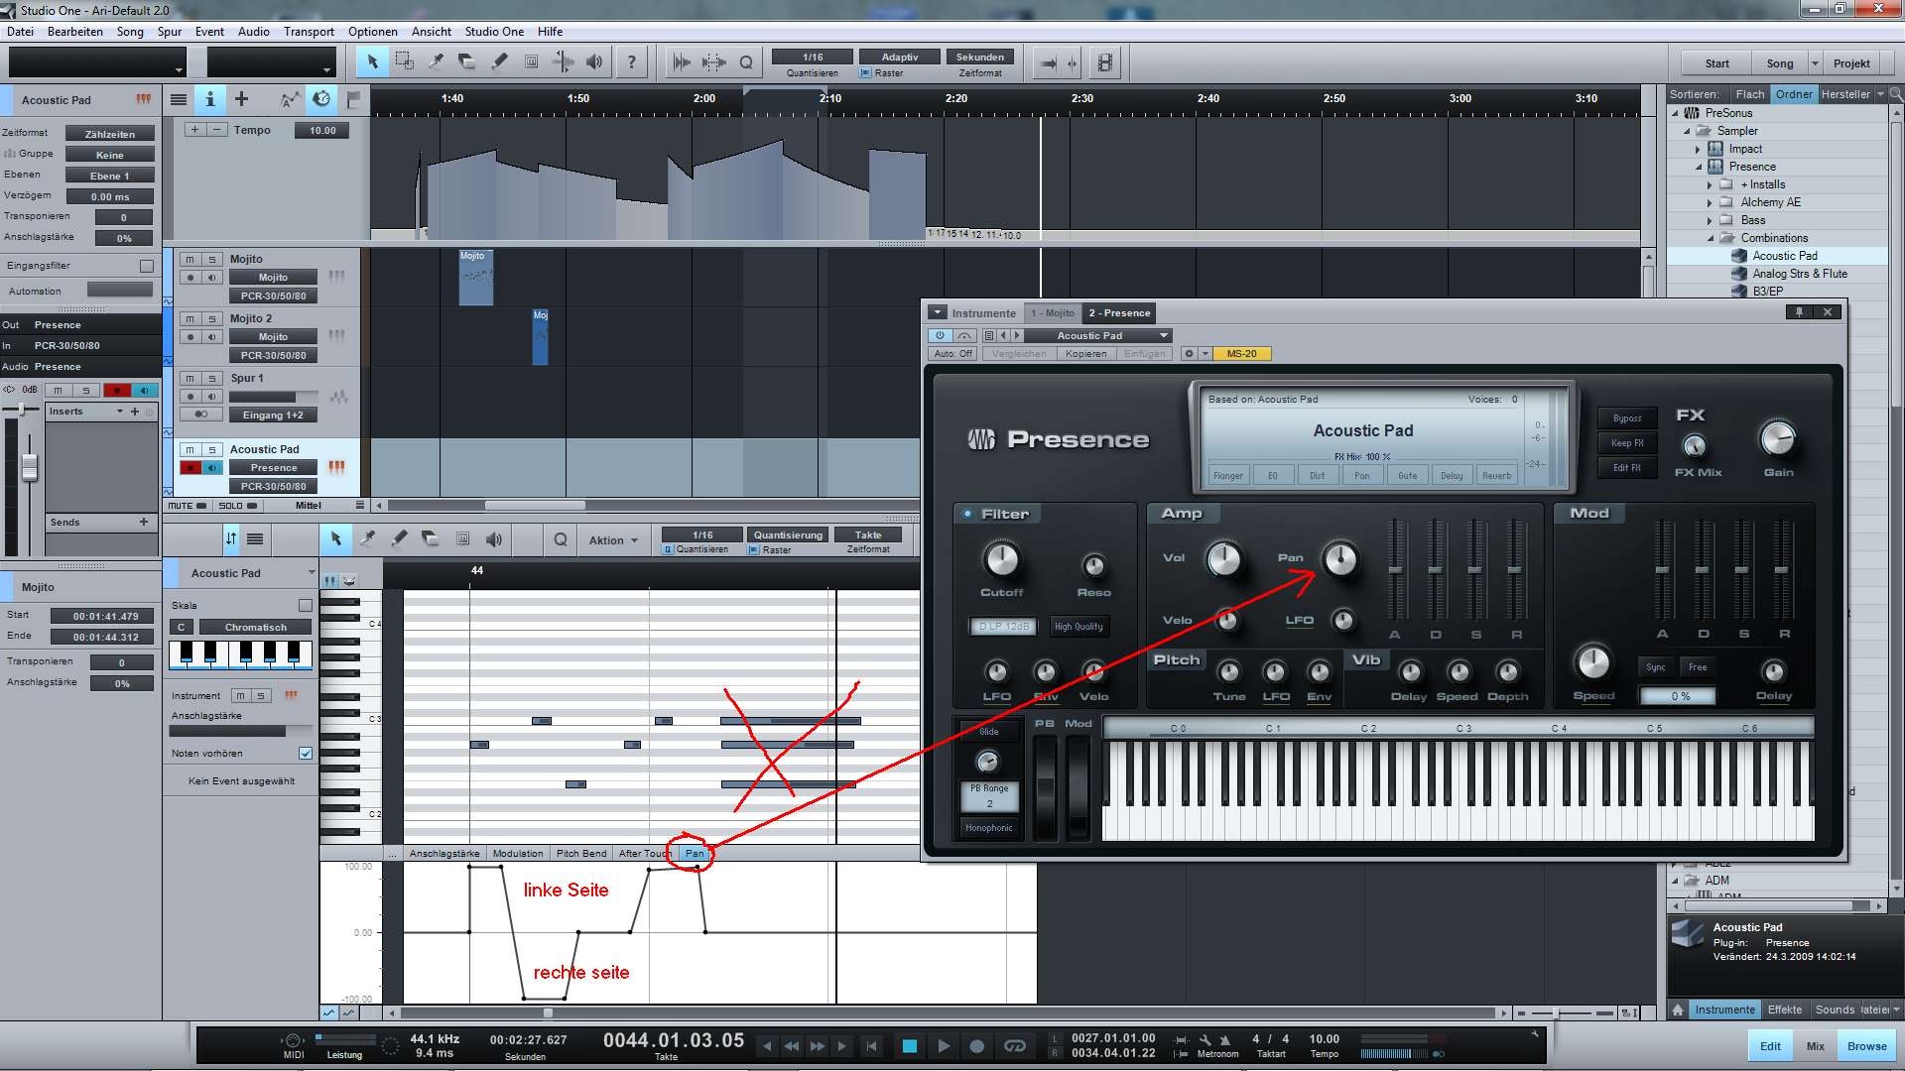Open the track list icon
This screenshot has height=1071, width=1905.
click(179, 99)
